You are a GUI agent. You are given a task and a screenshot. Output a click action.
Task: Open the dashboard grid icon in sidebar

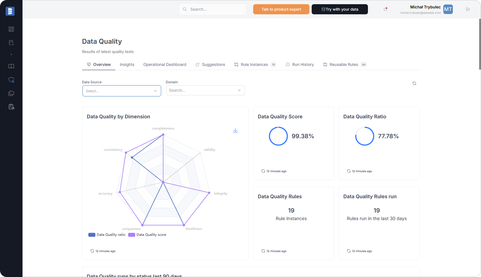tap(11, 29)
